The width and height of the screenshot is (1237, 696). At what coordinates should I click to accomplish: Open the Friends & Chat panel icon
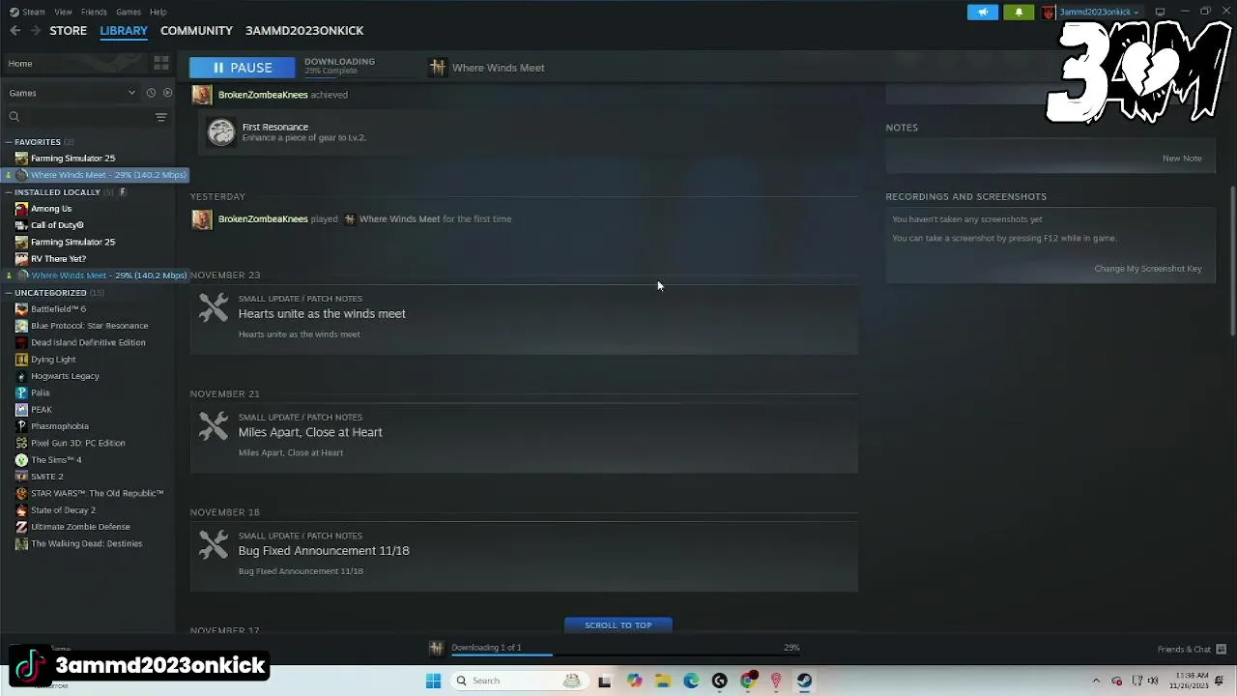coord(1222,650)
